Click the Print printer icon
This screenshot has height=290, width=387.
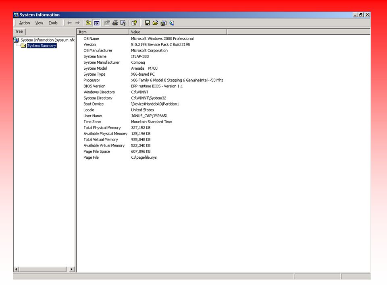(115, 23)
